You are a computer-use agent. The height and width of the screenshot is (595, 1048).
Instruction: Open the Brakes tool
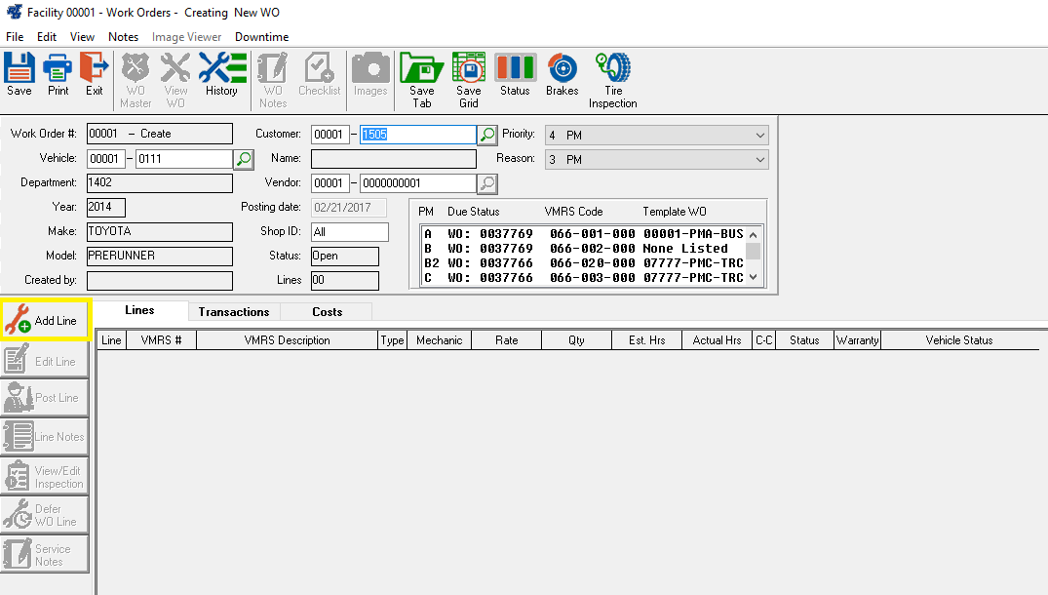point(562,75)
